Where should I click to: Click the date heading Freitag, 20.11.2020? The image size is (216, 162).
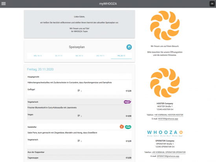tap(40, 69)
